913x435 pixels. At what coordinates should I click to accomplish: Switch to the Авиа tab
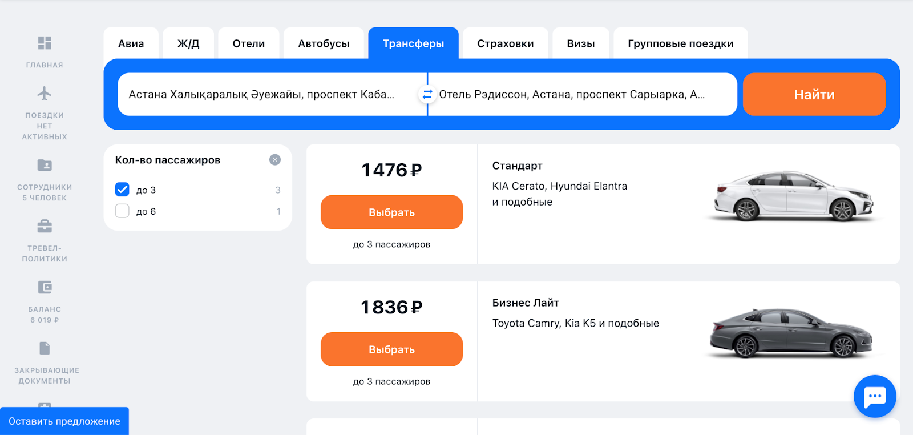(x=131, y=43)
